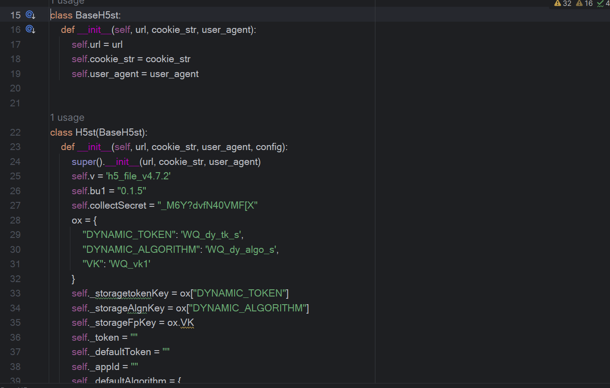
Task: Click the 'WQ_dy_tk_s' string
Action: pos(211,235)
